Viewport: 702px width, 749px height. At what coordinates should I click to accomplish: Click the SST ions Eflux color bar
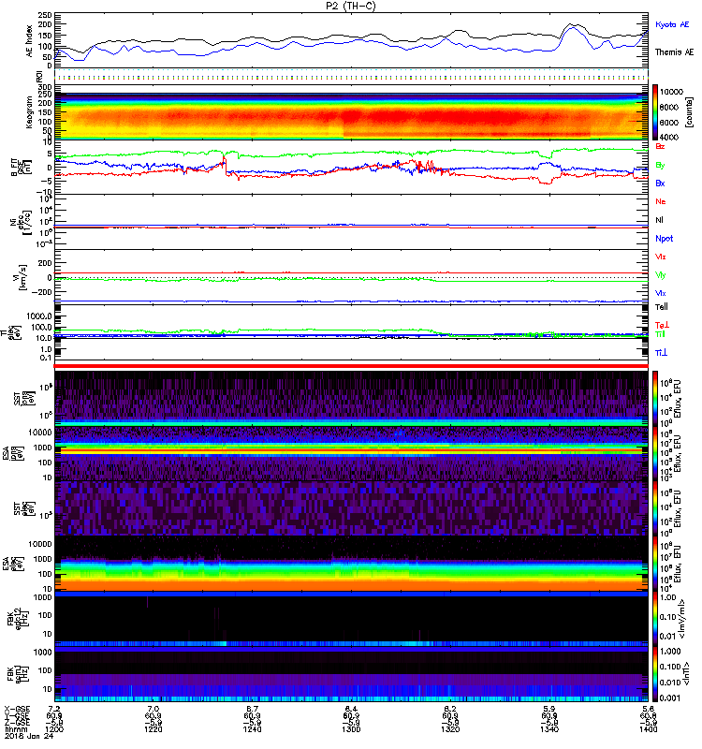[x=655, y=399]
